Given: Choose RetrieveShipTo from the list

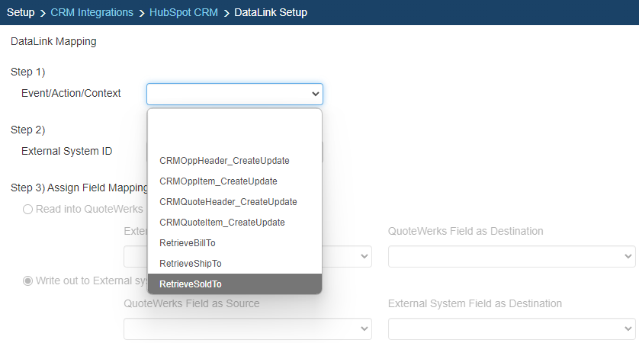Looking at the screenshot, I should tap(191, 264).
